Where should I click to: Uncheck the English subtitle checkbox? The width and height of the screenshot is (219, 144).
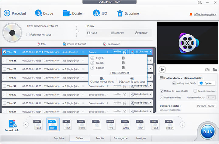(x=92, y=58)
